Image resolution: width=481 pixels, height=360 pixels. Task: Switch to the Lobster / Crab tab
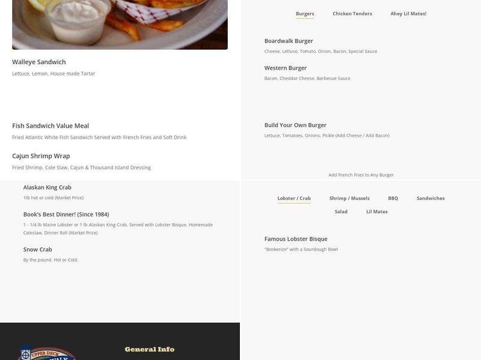pyautogui.click(x=294, y=197)
